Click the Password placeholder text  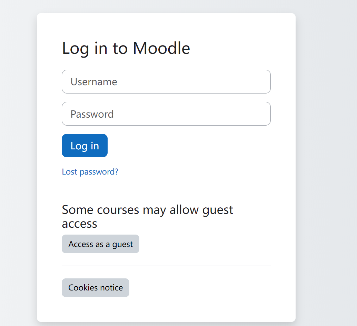[92, 114]
